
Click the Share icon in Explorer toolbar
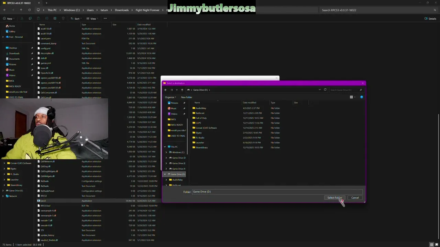[55, 19]
